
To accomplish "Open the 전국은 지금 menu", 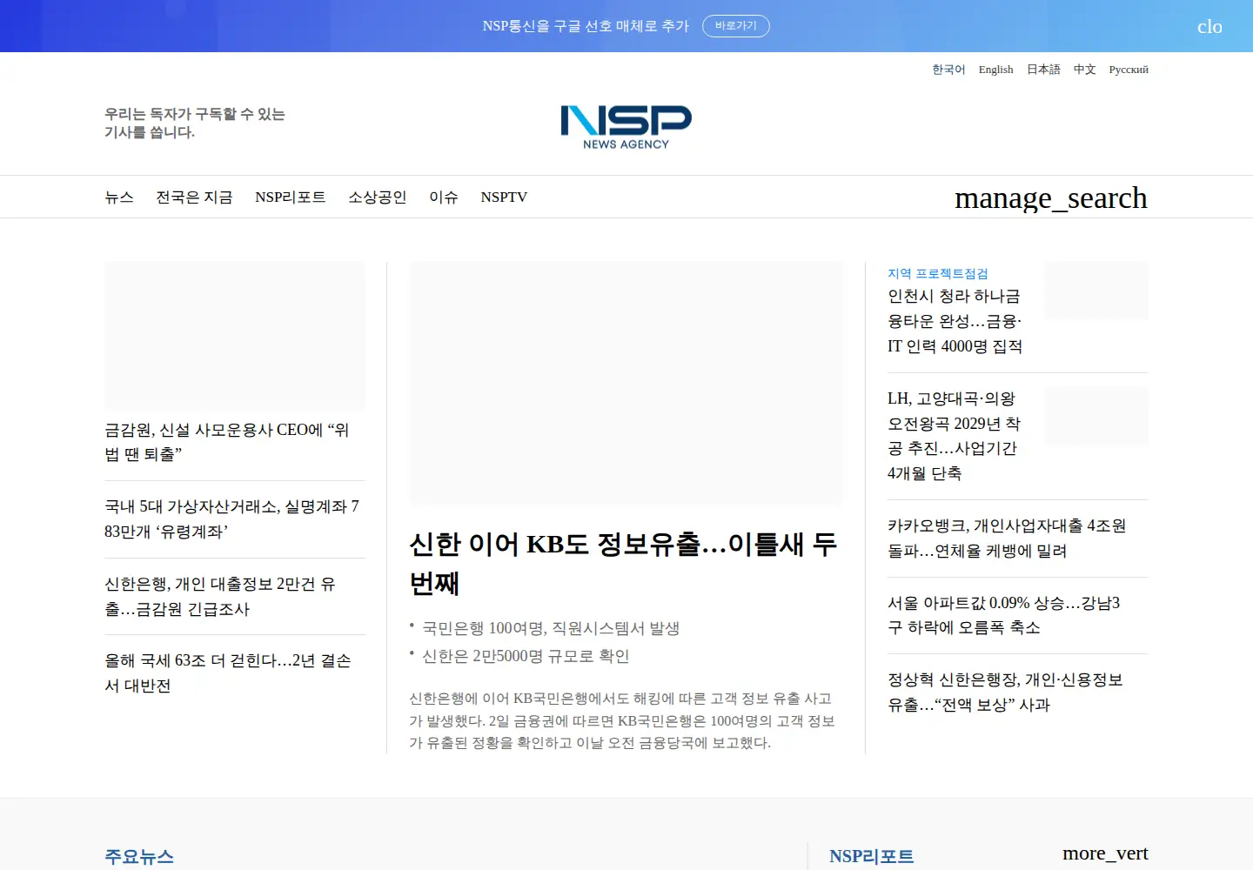I will tap(194, 197).
